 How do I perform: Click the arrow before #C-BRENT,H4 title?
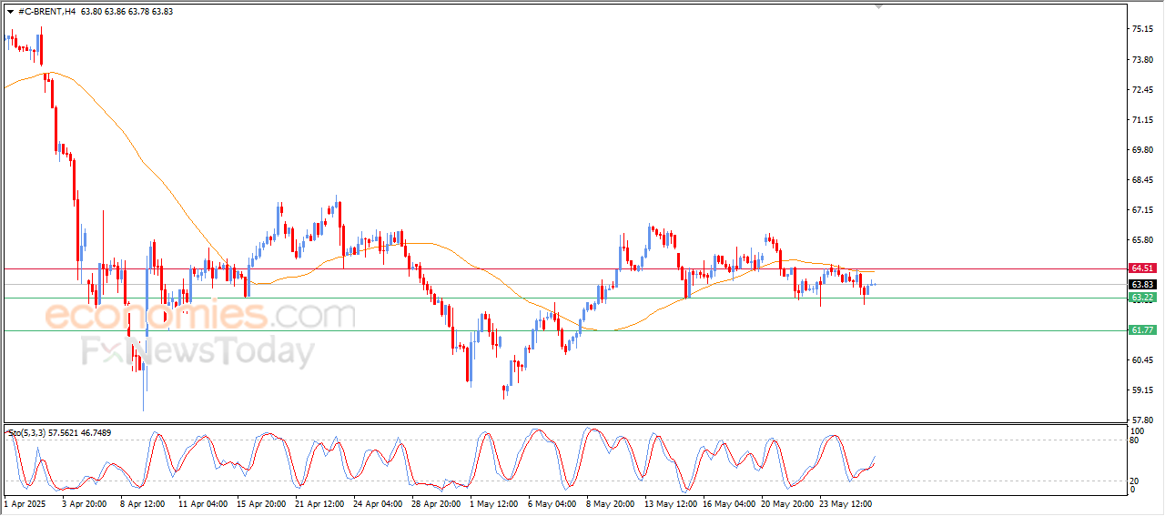(10, 12)
